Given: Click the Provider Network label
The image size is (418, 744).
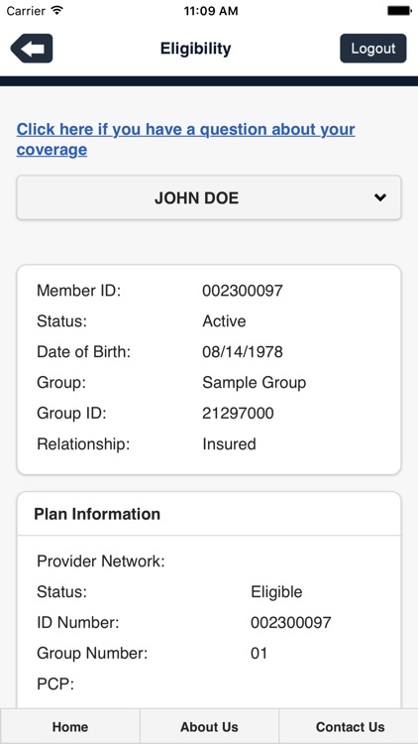Looking at the screenshot, I should tap(100, 561).
